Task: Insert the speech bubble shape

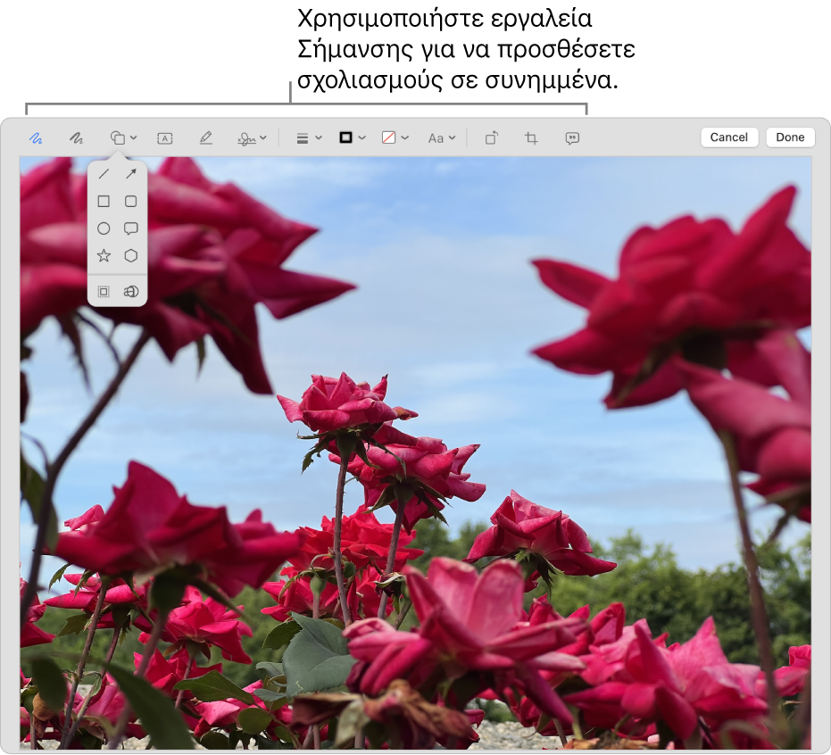Action: pos(131,228)
